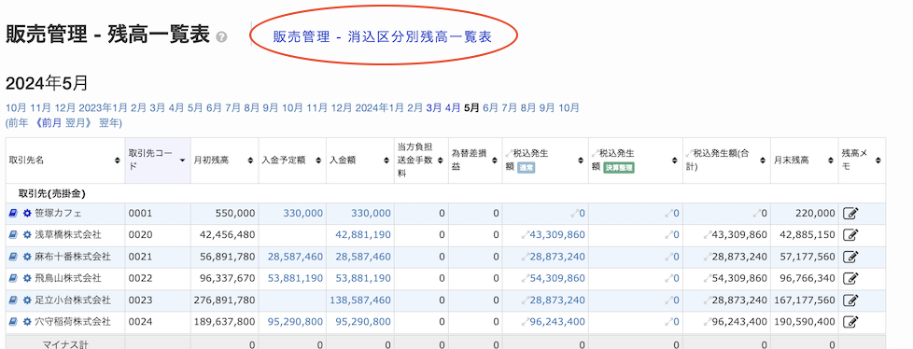This screenshot has width=913, height=349.
Task: Open 笹塚カフェ 入金予定額 330,000 link
Action: [302, 214]
